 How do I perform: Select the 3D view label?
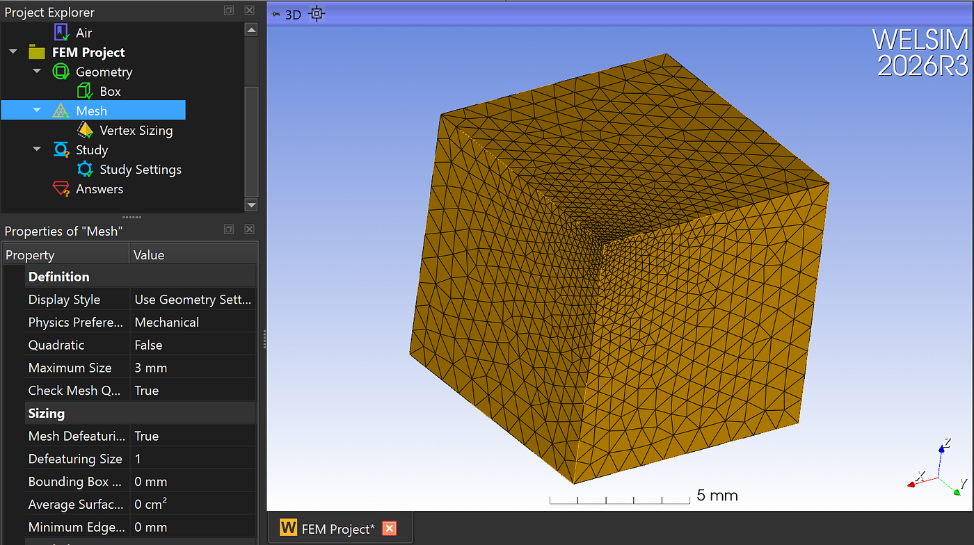click(x=294, y=14)
